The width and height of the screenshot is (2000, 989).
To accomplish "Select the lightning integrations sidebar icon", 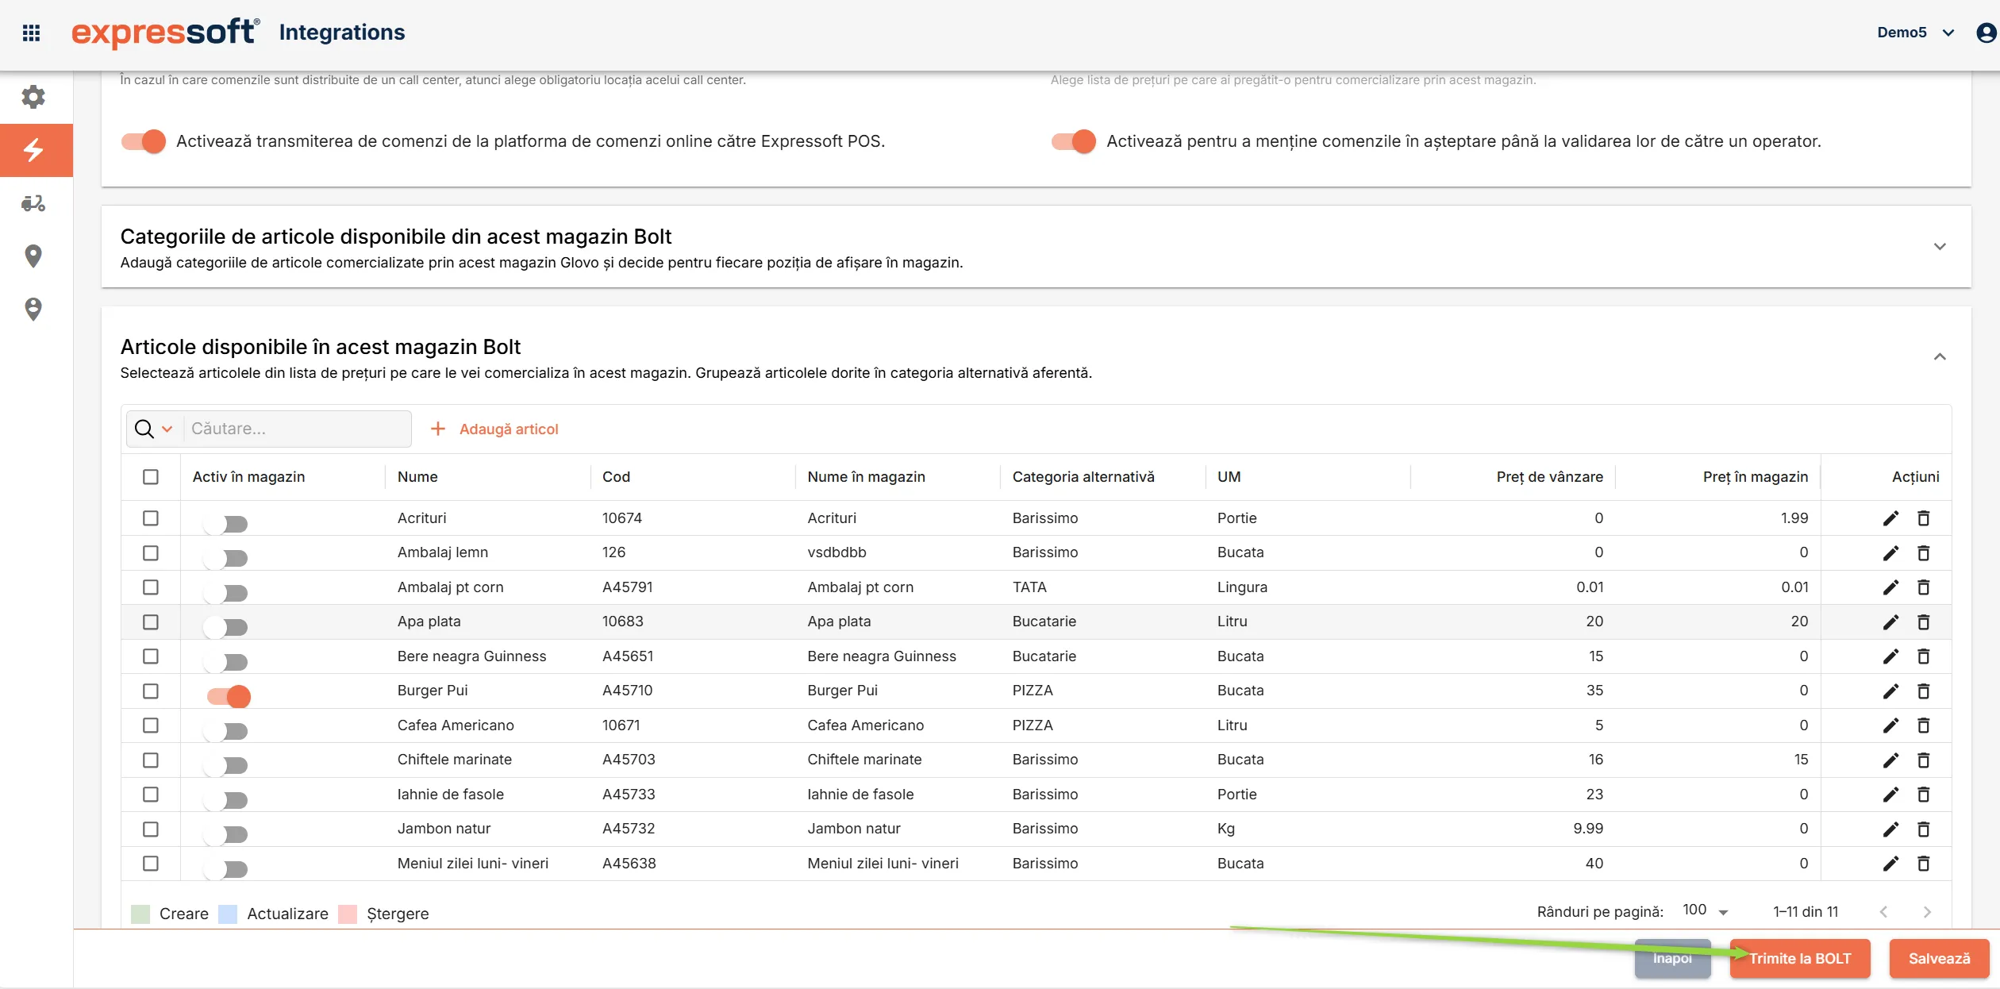I will 33,150.
